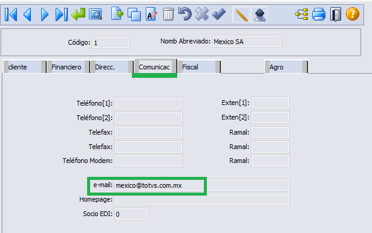Click the Teléfono Modem field

pos(149,161)
